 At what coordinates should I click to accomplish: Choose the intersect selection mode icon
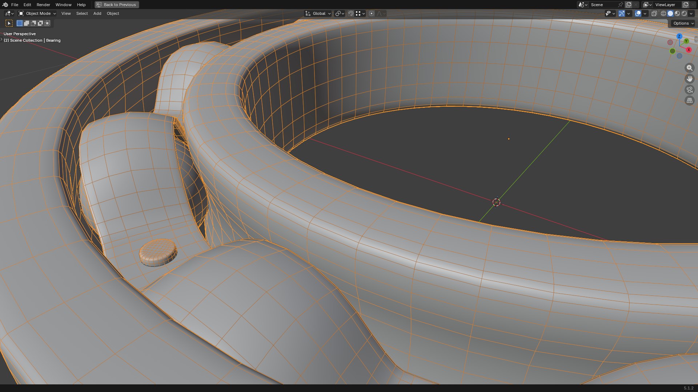click(x=47, y=23)
